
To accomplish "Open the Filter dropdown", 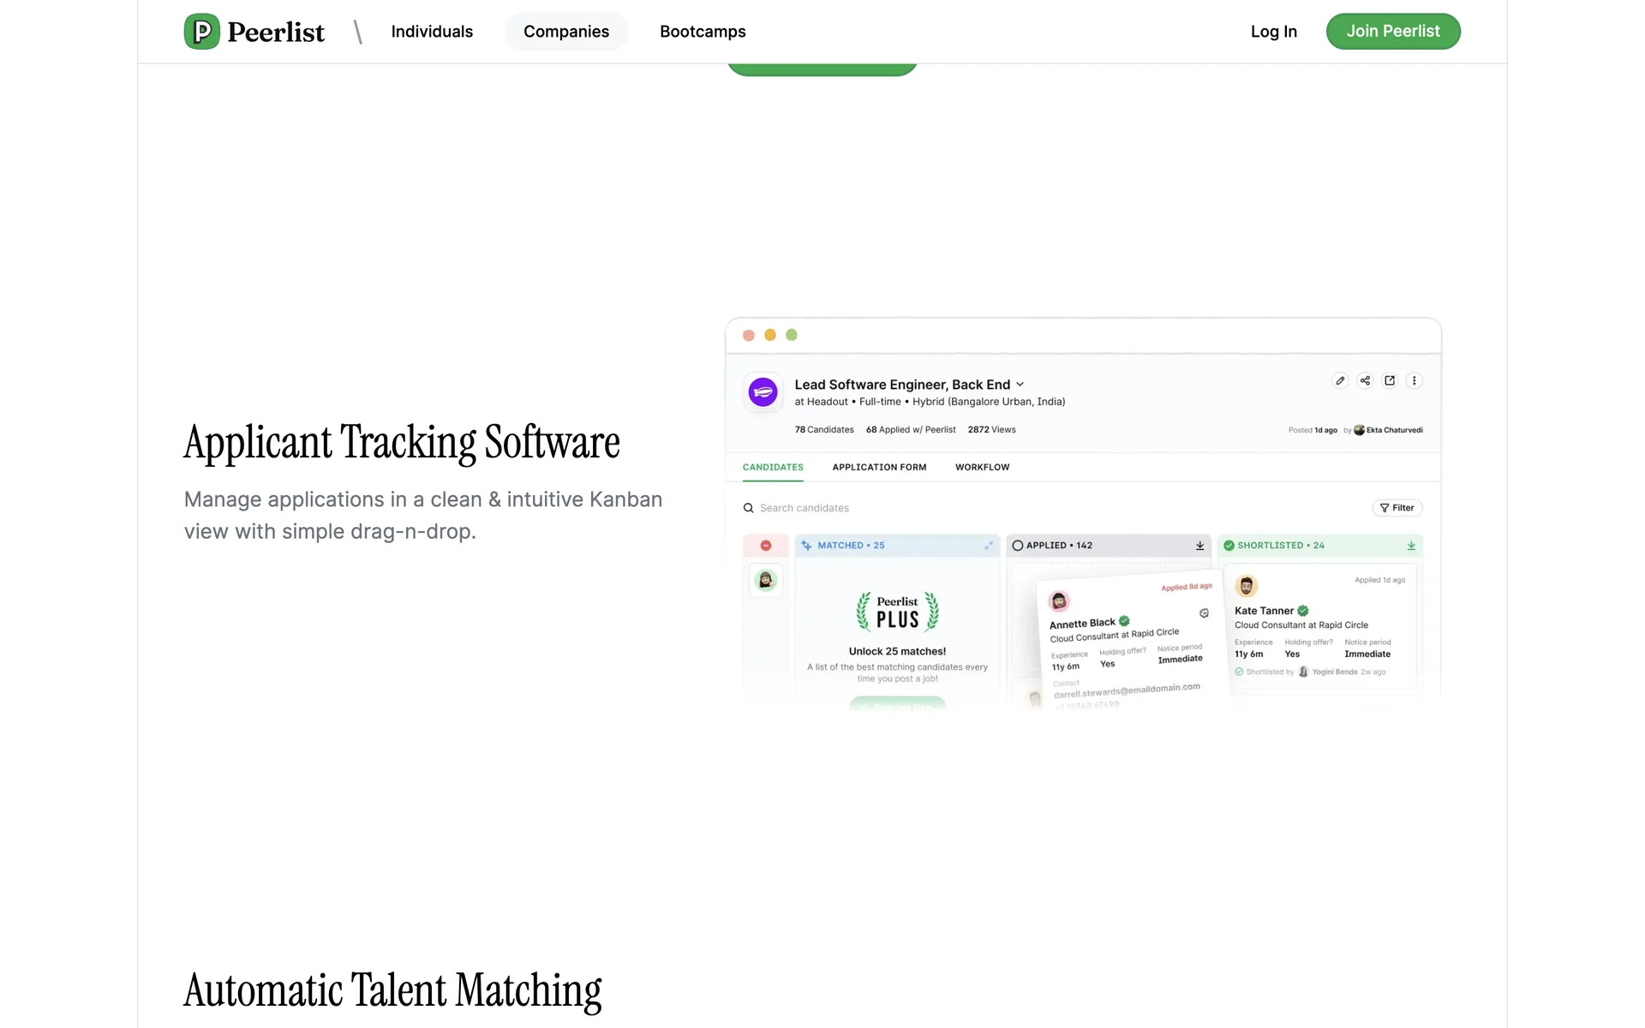I will [1397, 508].
